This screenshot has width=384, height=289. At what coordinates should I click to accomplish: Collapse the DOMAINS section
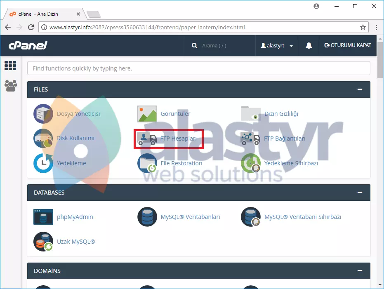point(360,271)
